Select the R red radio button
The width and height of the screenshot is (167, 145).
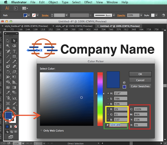tap(108, 109)
